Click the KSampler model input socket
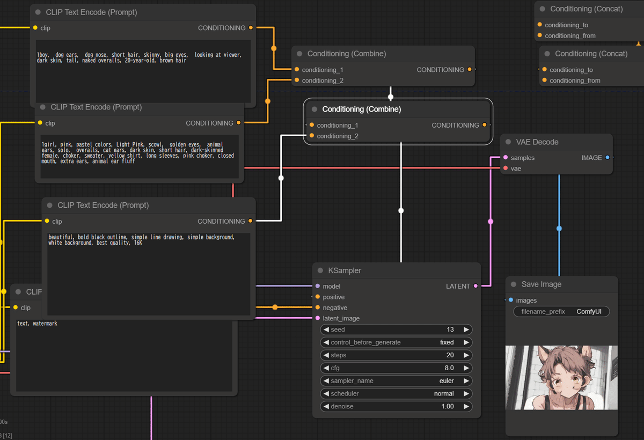The width and height of the screenshot is (644, 440). pyautogui.click(x=318, y=286)
